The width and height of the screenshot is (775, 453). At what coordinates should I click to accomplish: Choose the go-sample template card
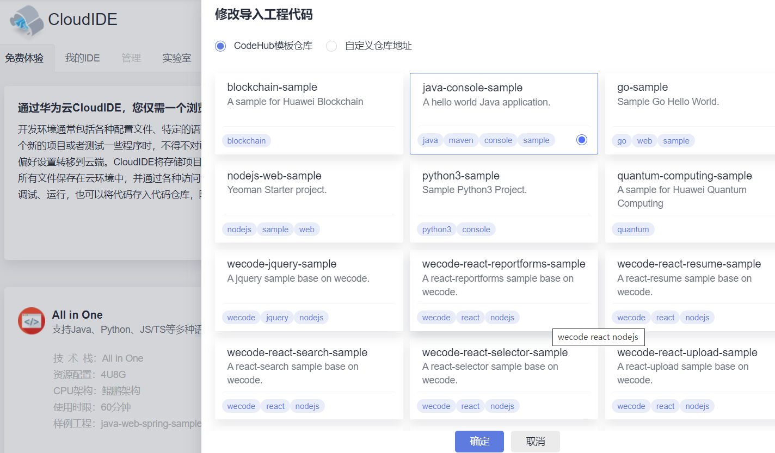690,114
